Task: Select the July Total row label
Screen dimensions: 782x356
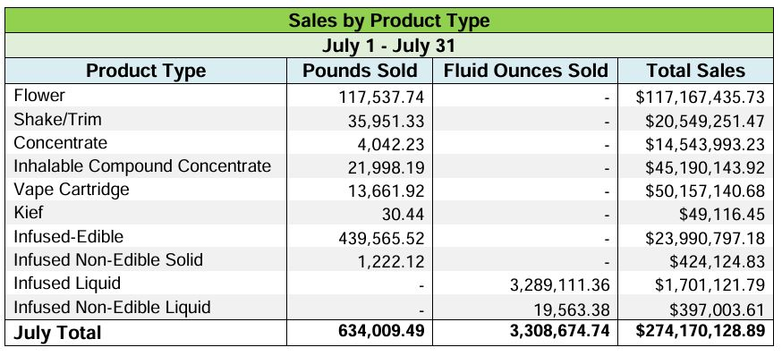Action: 57,333
